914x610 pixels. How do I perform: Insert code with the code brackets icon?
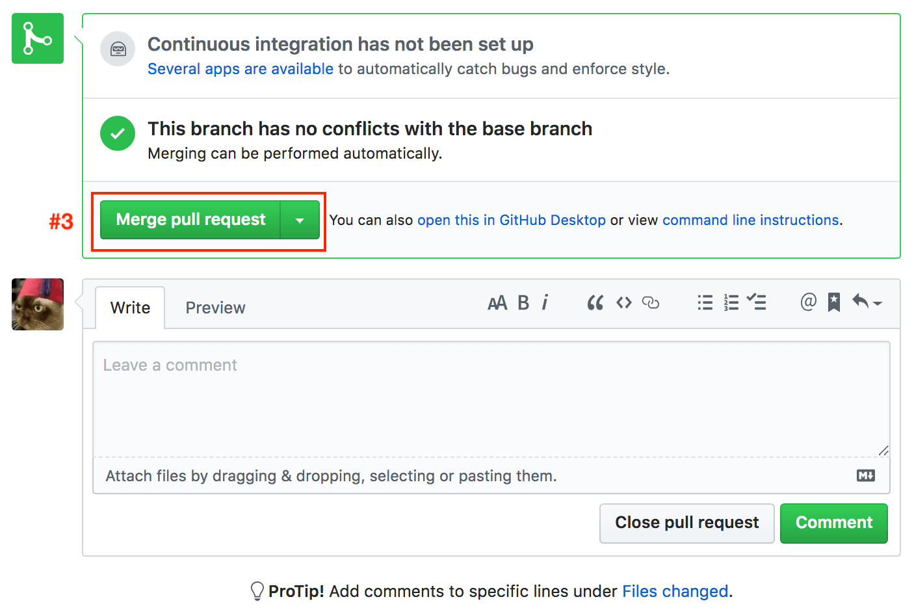[x=624, y=303]
